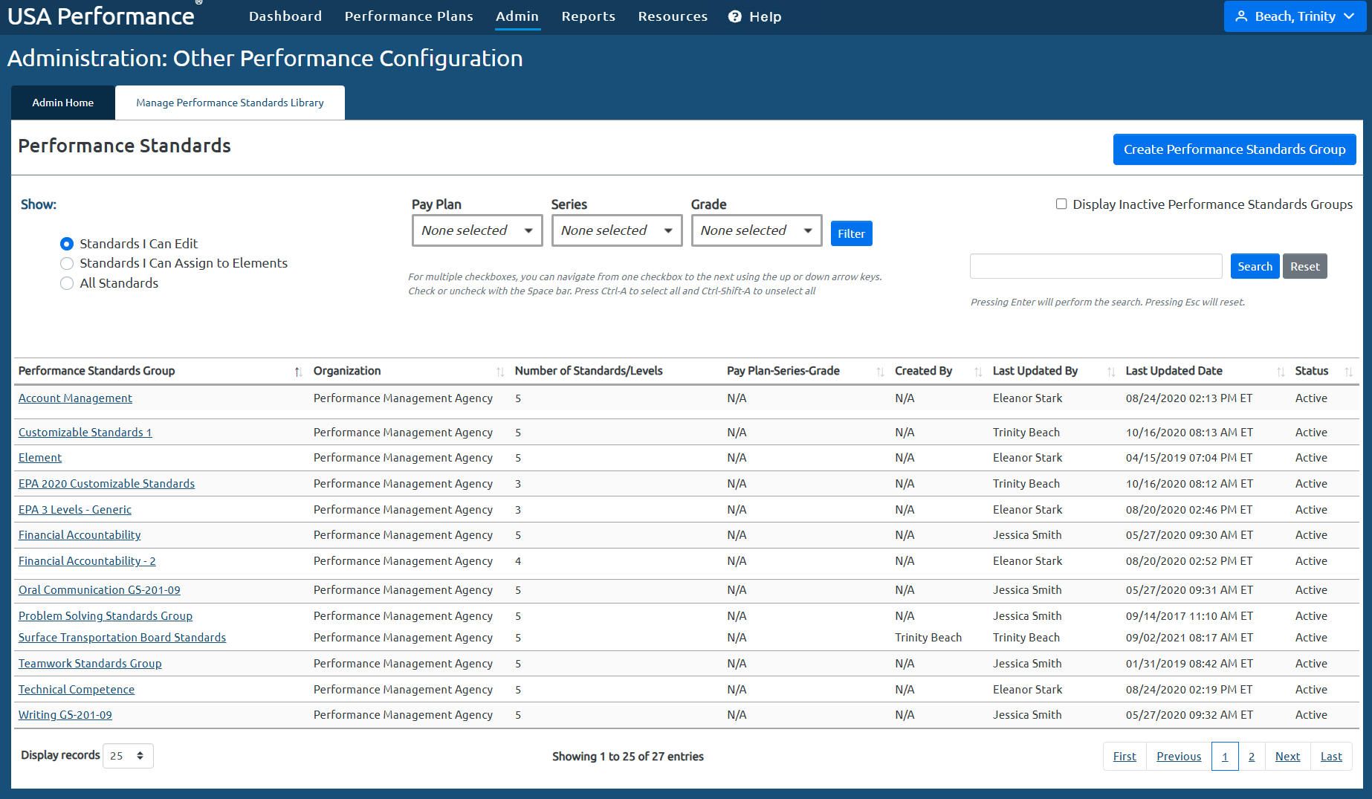The image size is (1372, 799).
Task: Open the Account Management standards group
Action: (x=75, y=398)
